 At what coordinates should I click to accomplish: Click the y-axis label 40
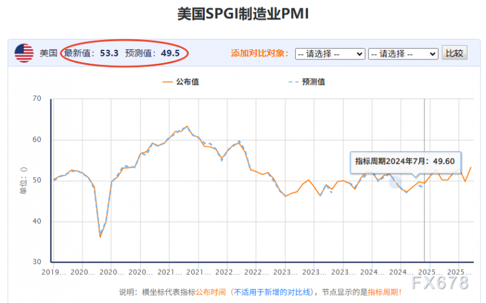tap(37, 221)
